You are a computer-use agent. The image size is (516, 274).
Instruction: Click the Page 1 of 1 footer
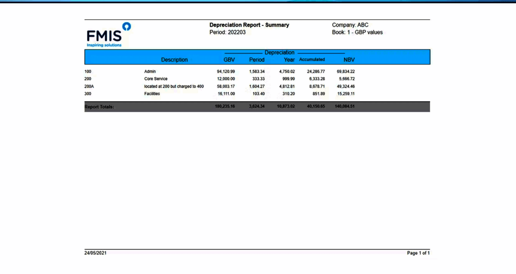(x=418, y=253)
